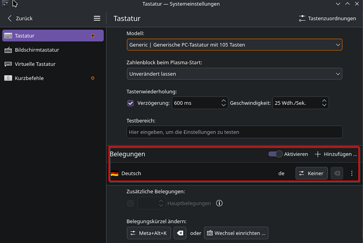The image size is (363, 243).
Task: Show info about Hauptbelegungen
Action: (219, 203)
